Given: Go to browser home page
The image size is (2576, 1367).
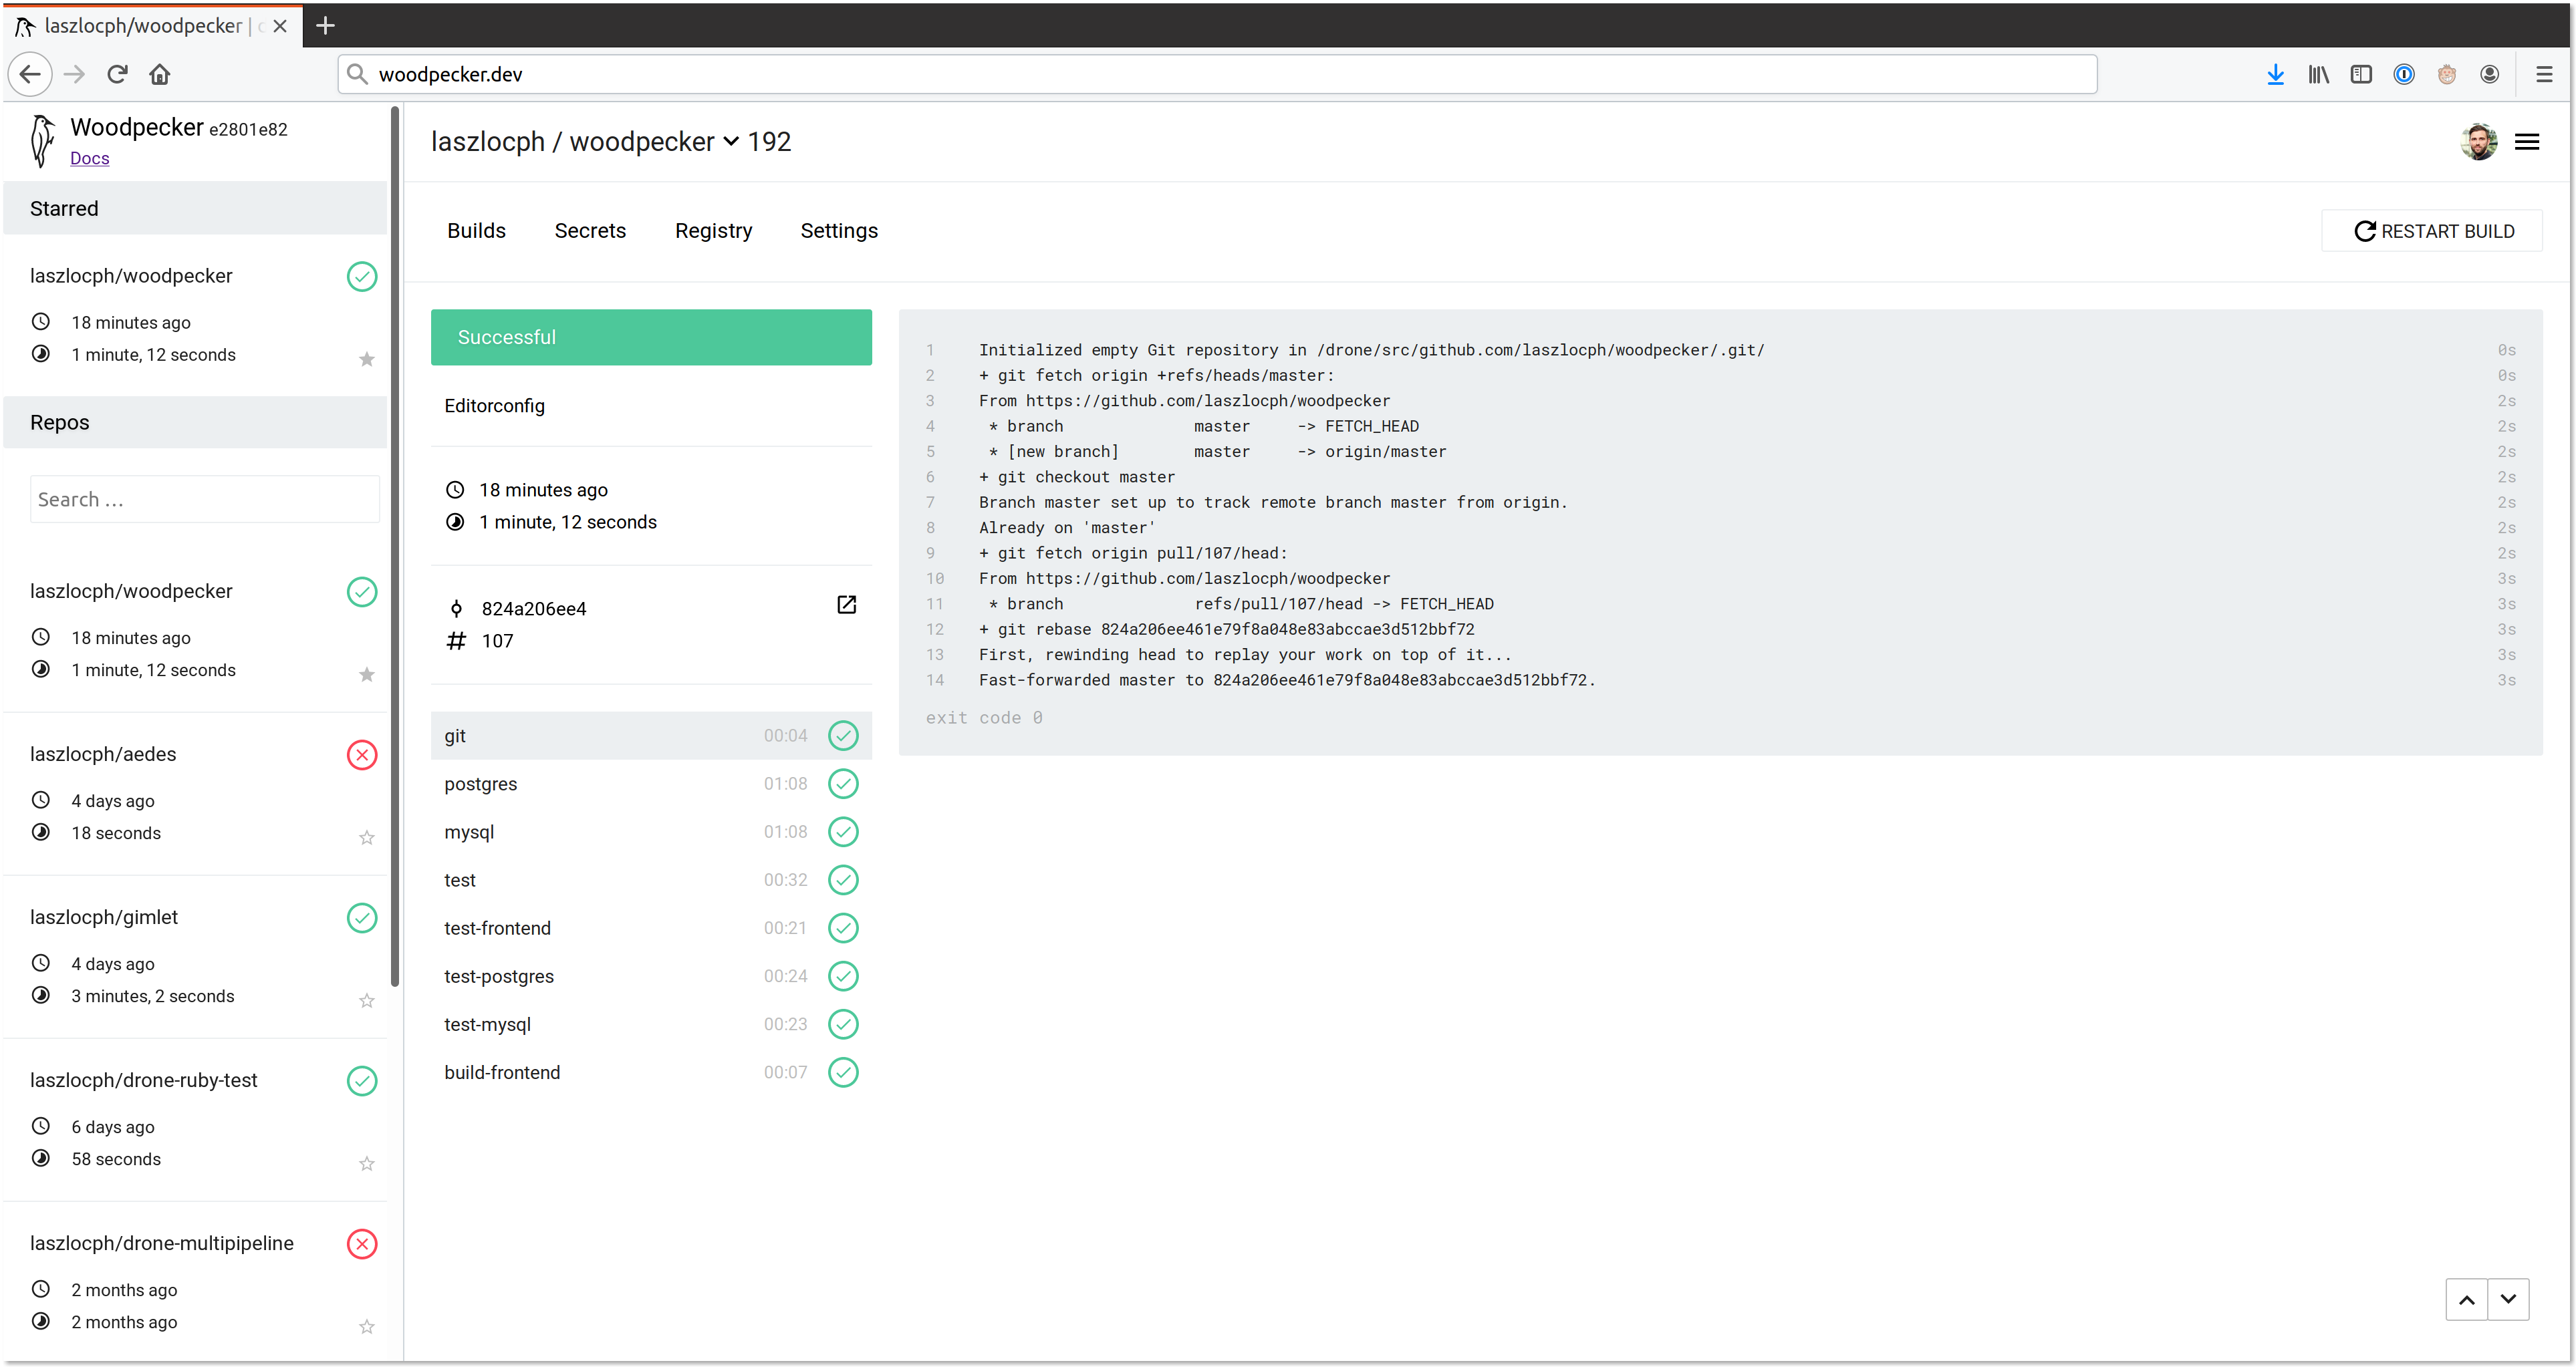Looking at the screenshot, I should (x=160, y=74).
